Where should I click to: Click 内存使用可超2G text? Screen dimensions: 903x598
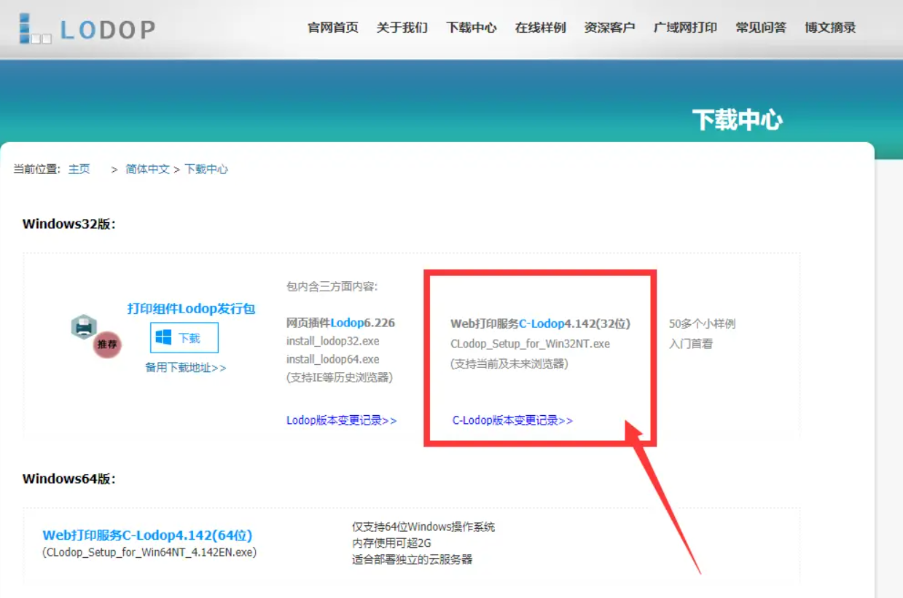[391, 543]
